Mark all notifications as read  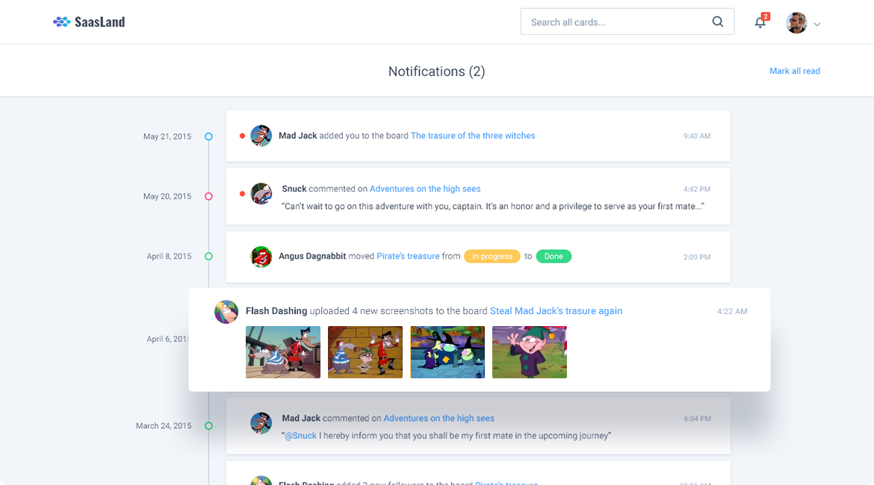click(794, 71)
